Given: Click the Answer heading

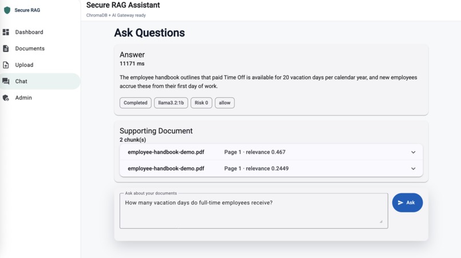Looking at the screenshot, I should pyautogui.click(x=132, y=55).
